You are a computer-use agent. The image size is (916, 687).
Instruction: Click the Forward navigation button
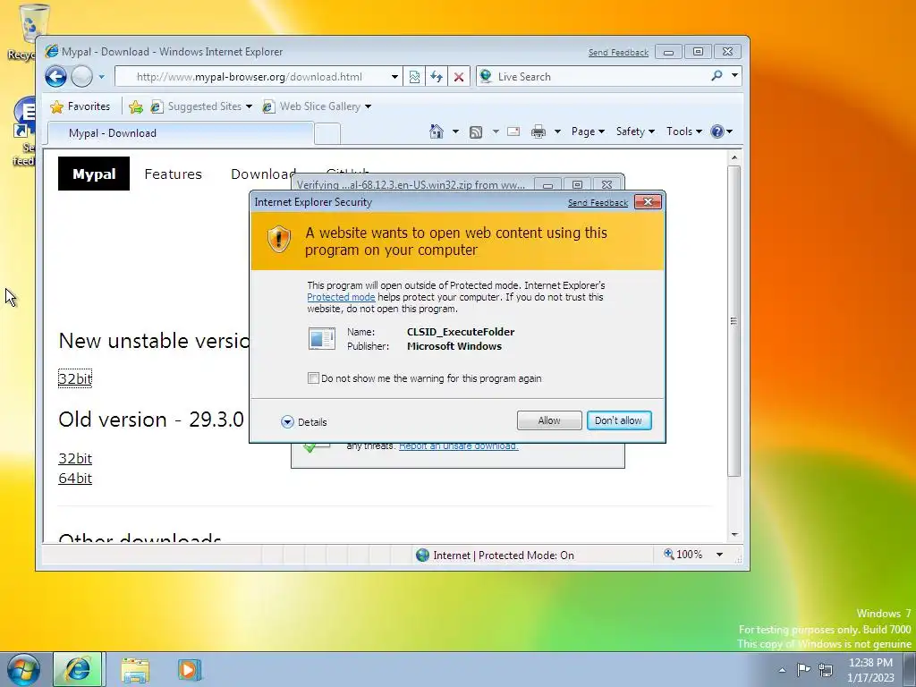click(x=81, y=77)
